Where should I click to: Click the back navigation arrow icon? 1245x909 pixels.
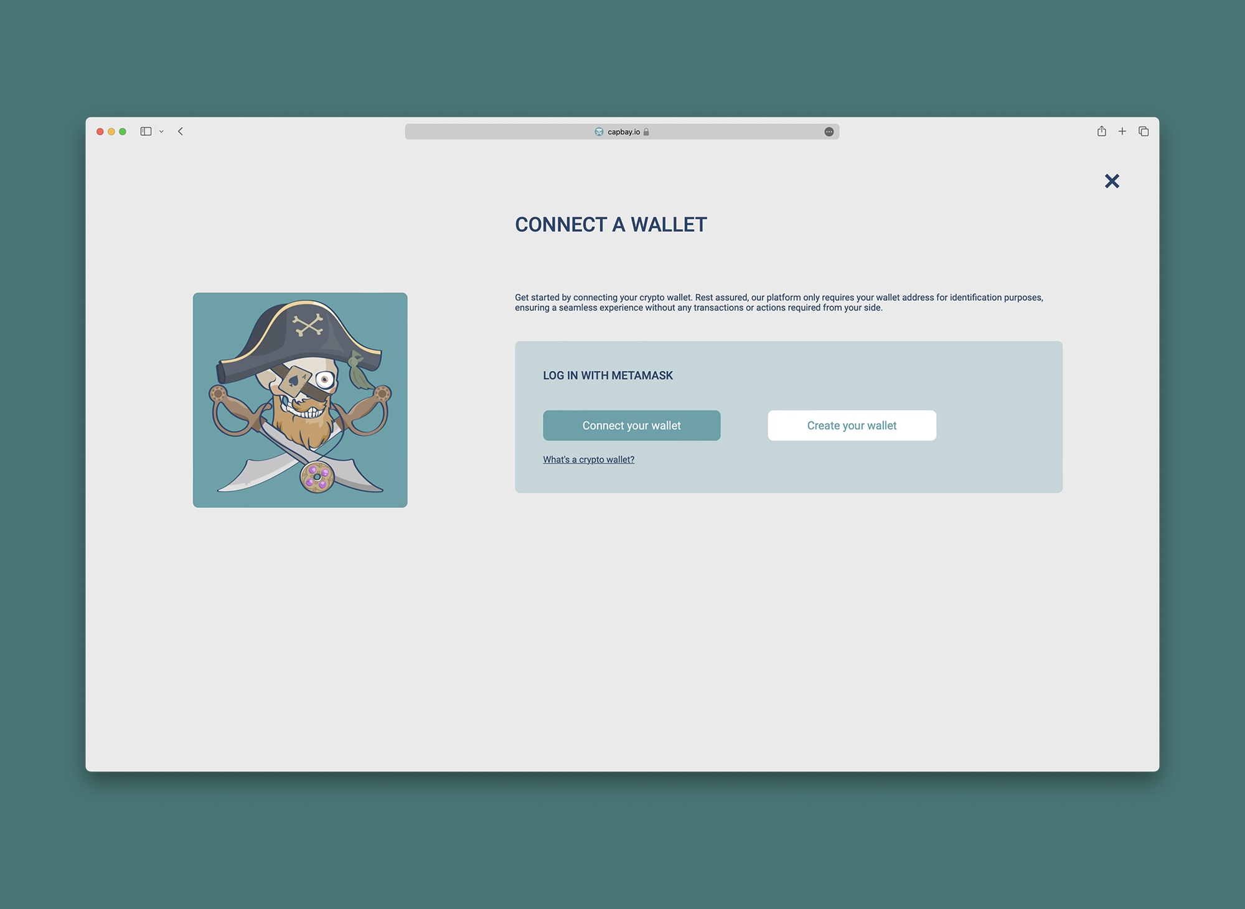click(x=180, y=131)
